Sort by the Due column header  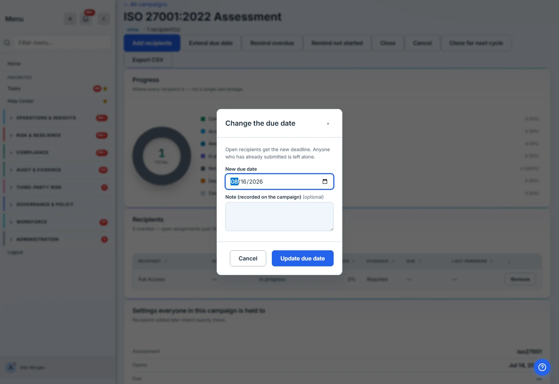413,261
